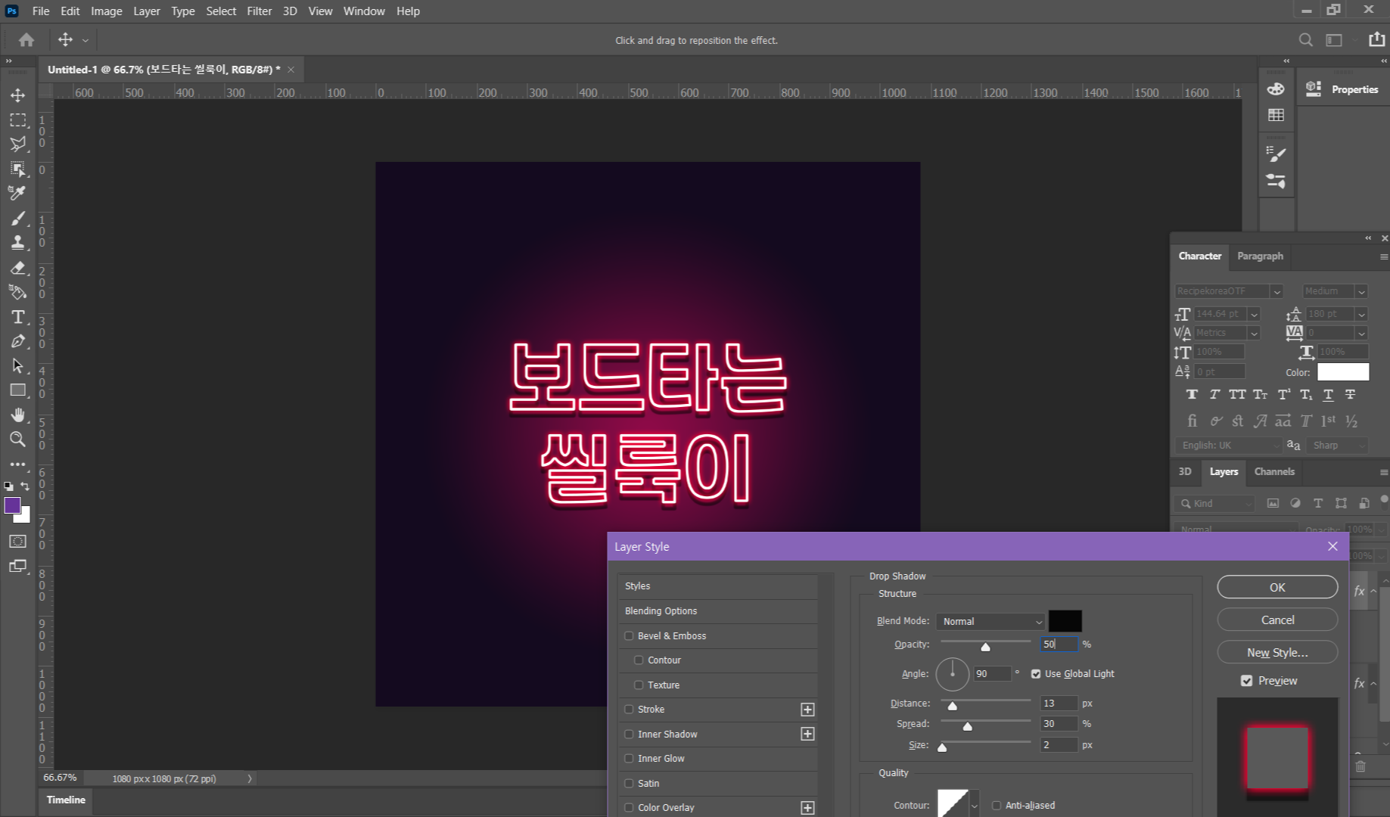Screen dimensions: 1390x817
Task: Select the Pen tool
Action: point(17,341)
